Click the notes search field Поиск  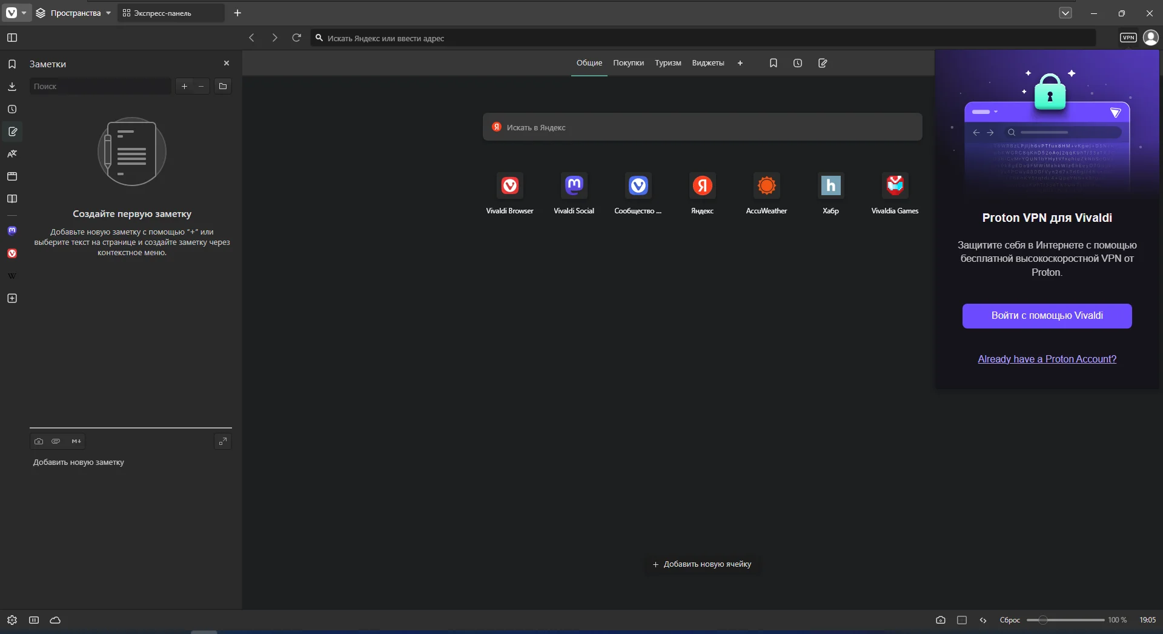click(101, 86)
